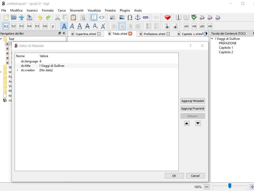Click the Aggiungi Metadati button
The height and width of the screenshot is (191, 254).
coord(193,101)
